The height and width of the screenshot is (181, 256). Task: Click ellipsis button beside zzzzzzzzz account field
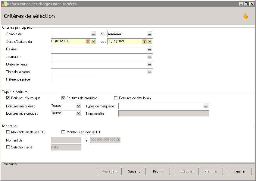click(150, 34)
